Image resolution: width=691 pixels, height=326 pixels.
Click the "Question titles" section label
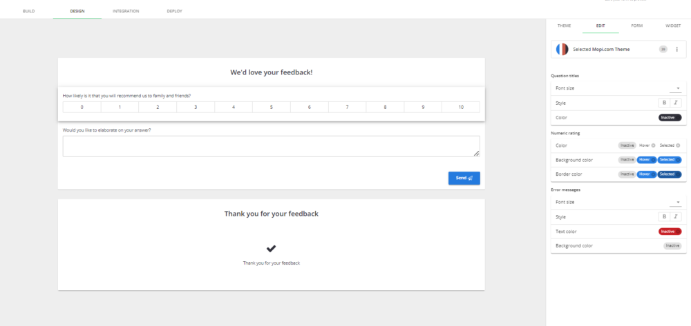[x=565, y=76]
